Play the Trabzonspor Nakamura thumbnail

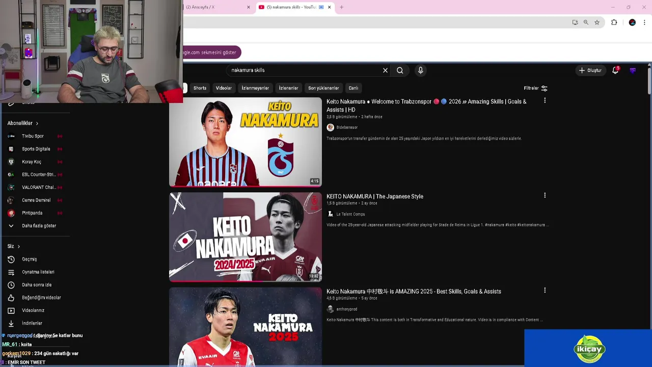(x=246, y=142)
